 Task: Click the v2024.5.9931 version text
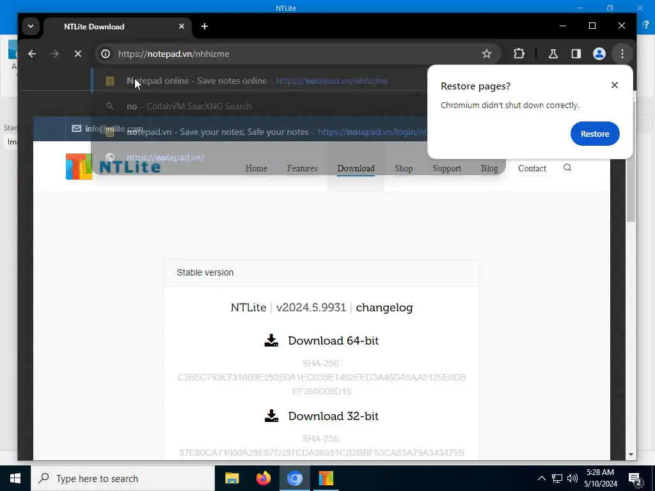[x=311, y=308]
